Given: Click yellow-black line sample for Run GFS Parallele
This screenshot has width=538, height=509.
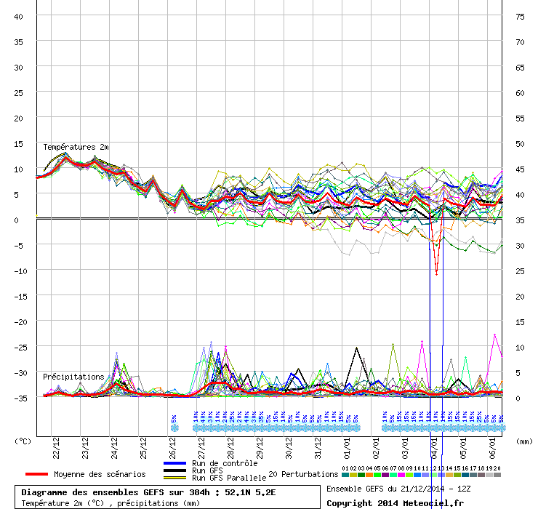Looking at the screenshot, I should tap(175, 478).
